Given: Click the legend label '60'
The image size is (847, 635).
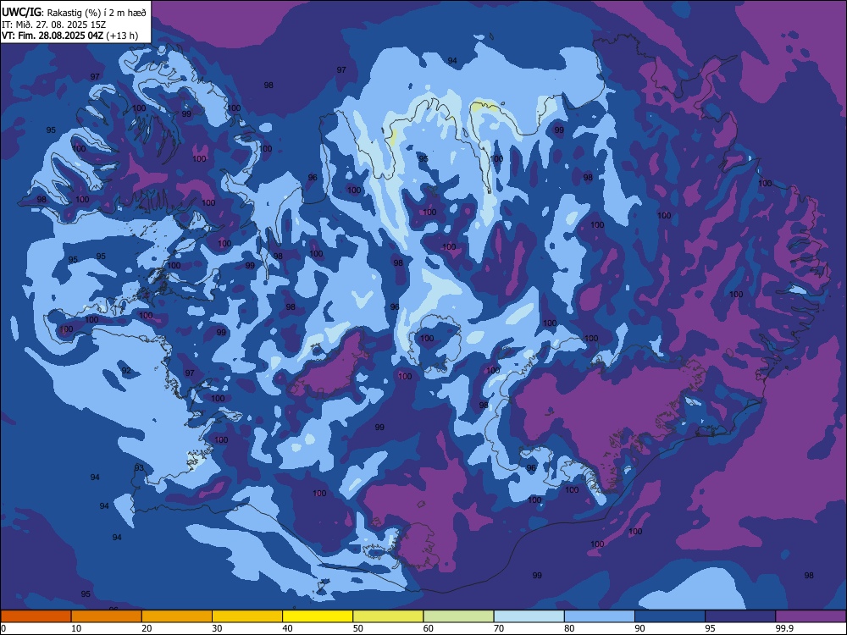Looking at the screenshot, I should (429, 628).
